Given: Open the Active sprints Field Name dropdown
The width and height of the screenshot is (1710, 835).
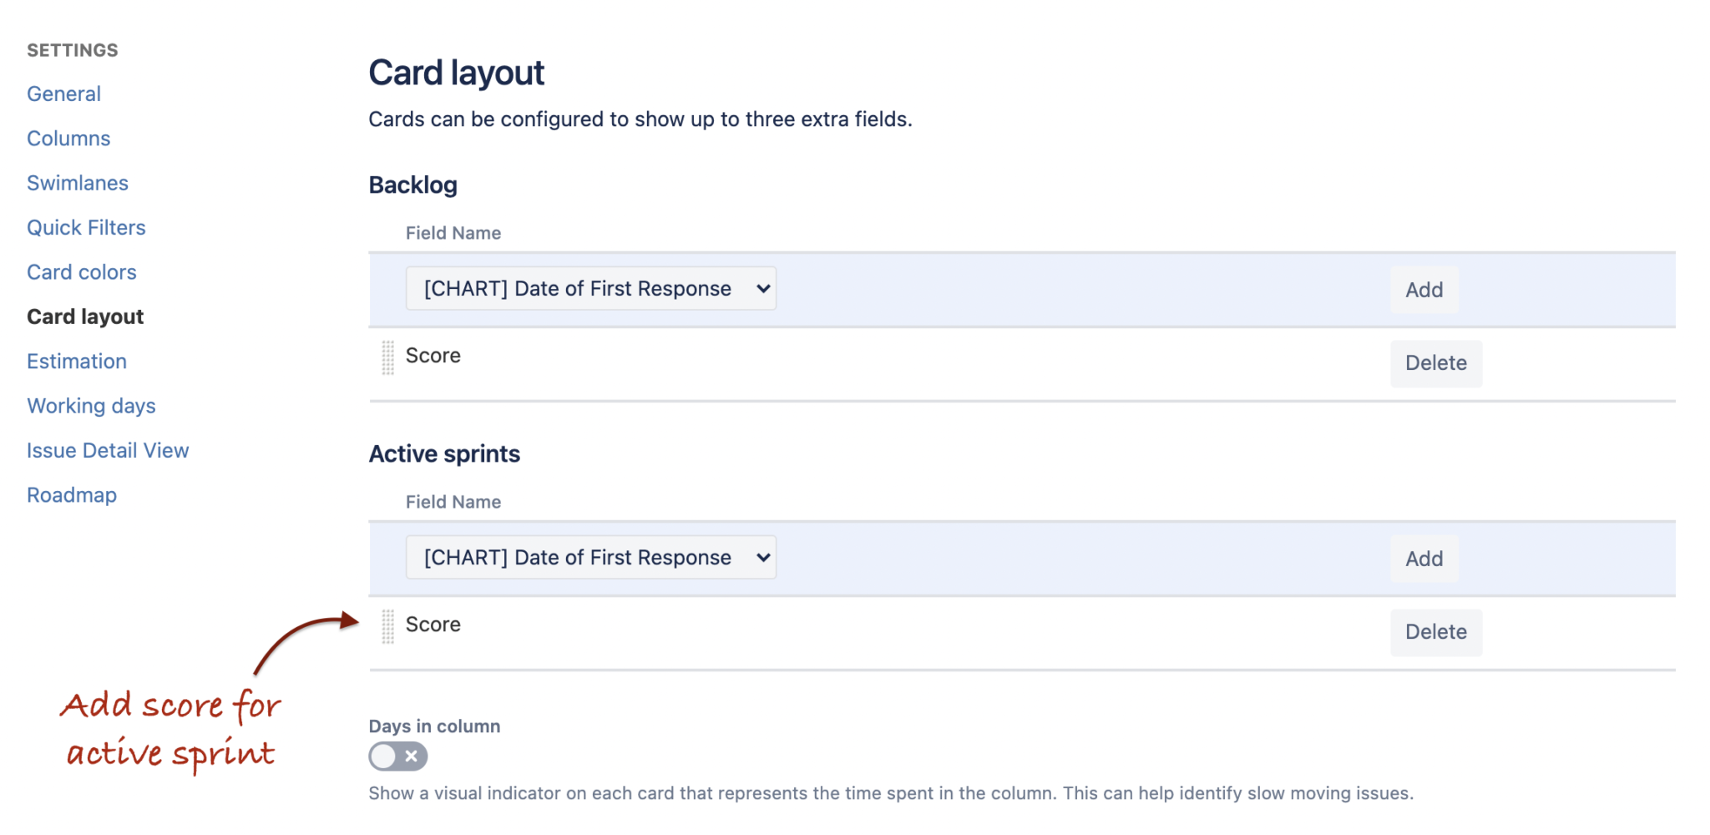Looking at the screenshot, I should coord(590,558).
